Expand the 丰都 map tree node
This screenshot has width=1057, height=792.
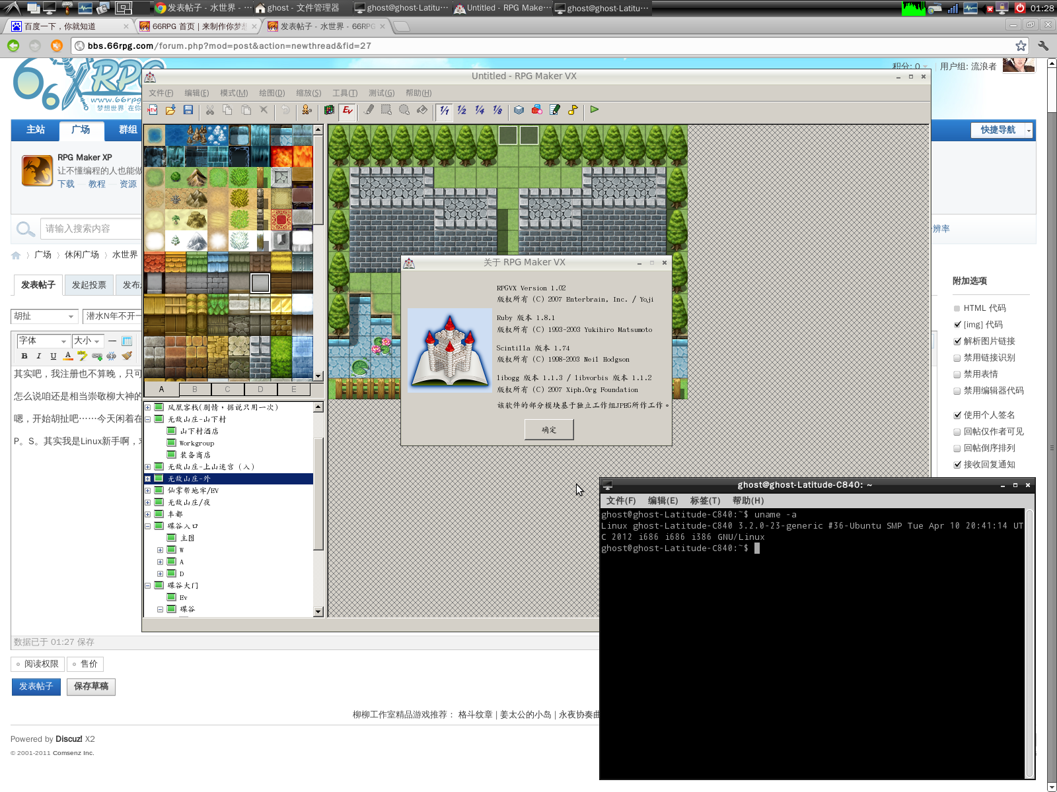[148, 514]
